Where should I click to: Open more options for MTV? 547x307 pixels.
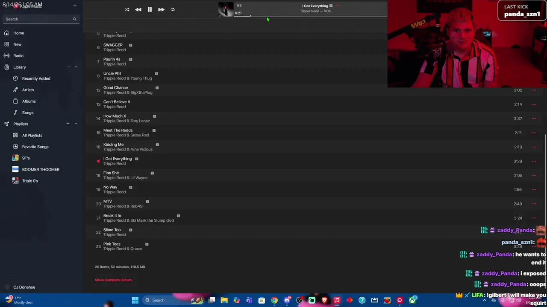(x=534, y=204)
